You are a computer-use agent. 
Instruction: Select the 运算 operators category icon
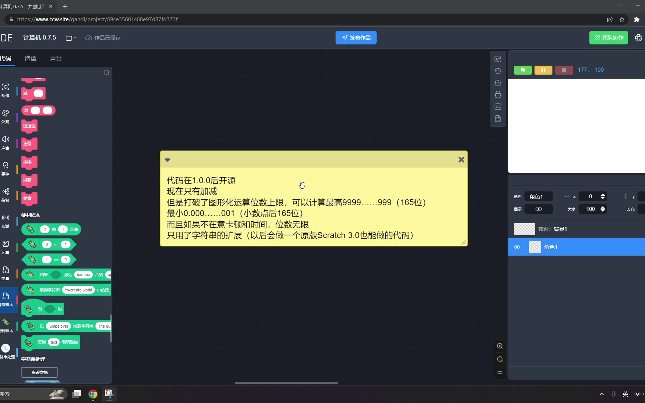tap(6, 246)
